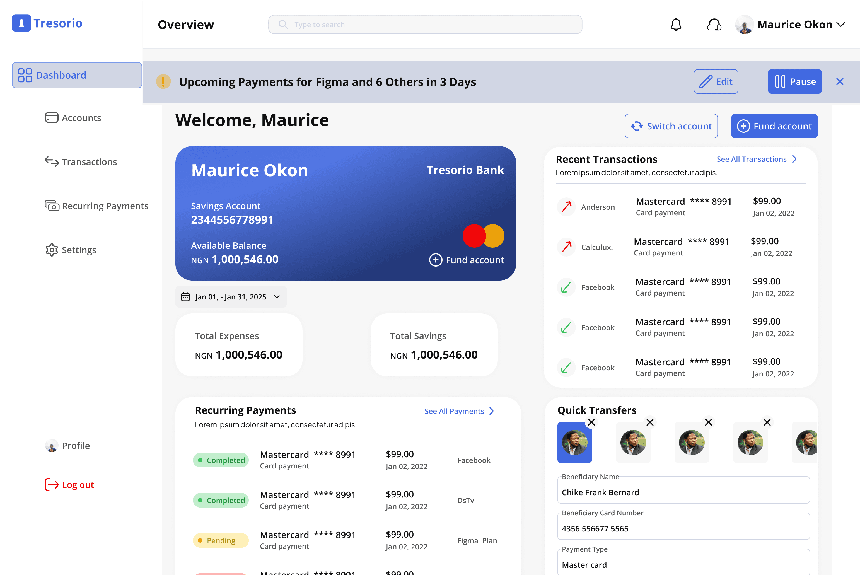Remove the first quick transfer beneficiary

click(x=591, y=422)
